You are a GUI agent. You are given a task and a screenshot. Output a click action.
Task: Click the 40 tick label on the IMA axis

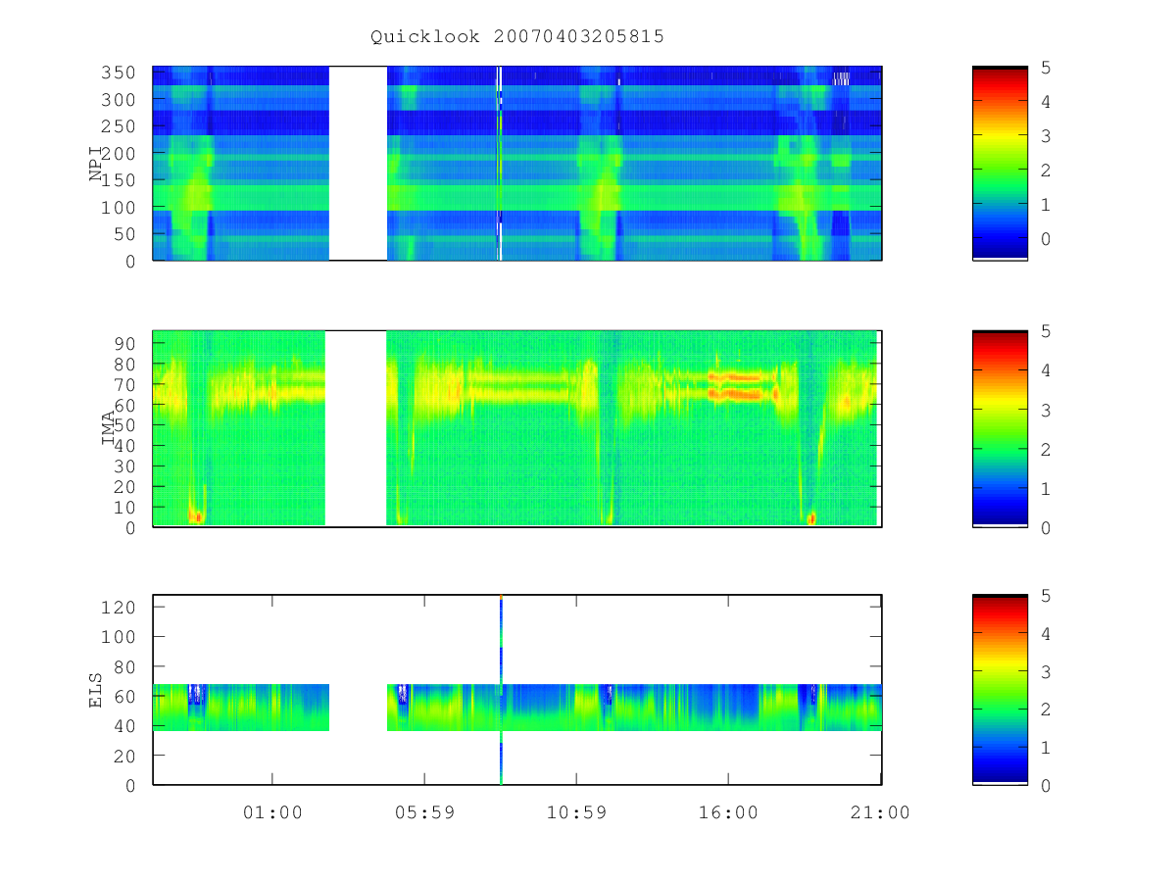point(126,445)
